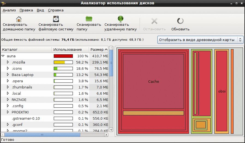
Task: Click the 'Сканировать удалённую папку' label
Action: click(121, 27)
